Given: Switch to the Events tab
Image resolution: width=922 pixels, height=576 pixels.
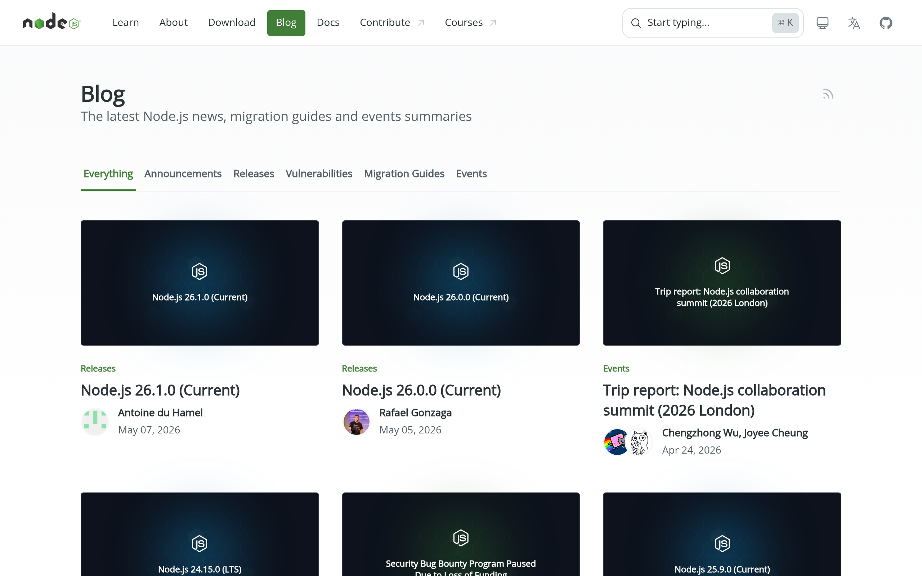Looking at the screenshot, I should click(471, 174).
